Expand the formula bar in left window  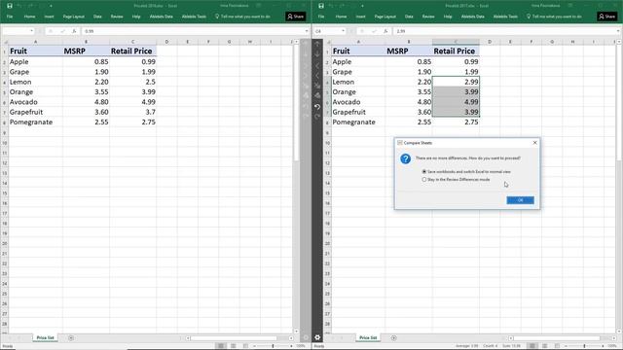pos(307,31)
